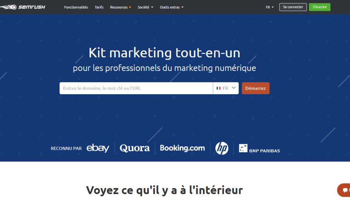This screenshot has height=201, width=350.
Task: Expand the Outils extras dropdown
Action: [x=172, y=7]
